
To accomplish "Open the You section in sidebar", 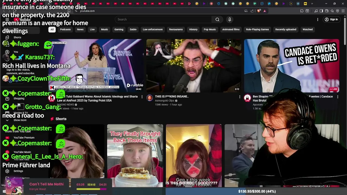I will pyautogui.click(x=16, y=52).
